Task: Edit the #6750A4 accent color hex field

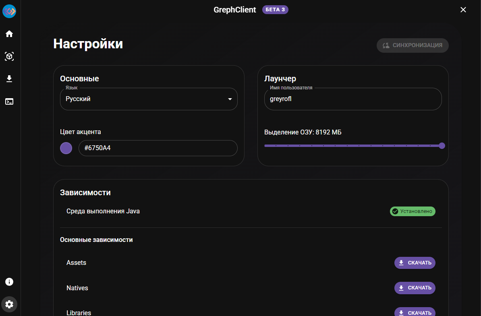Action: point(158,148)
